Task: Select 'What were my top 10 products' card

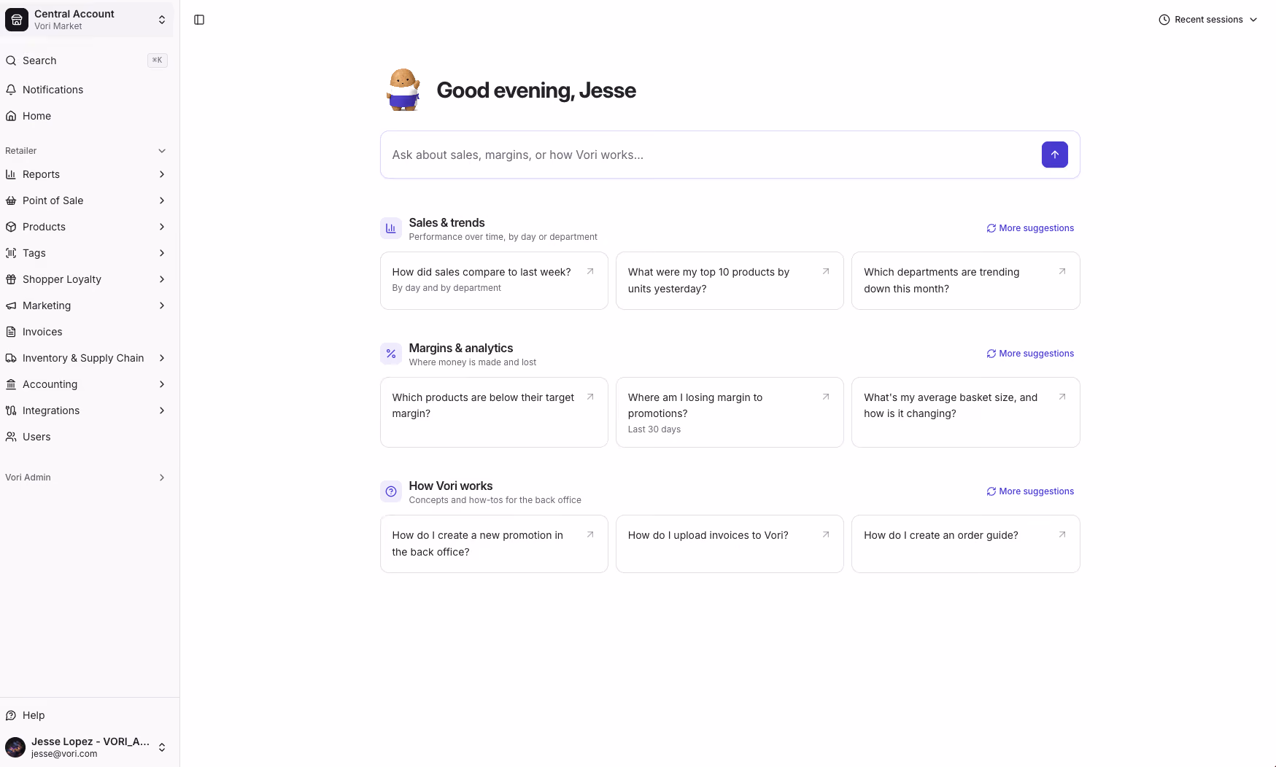Action: pos(730,281)
